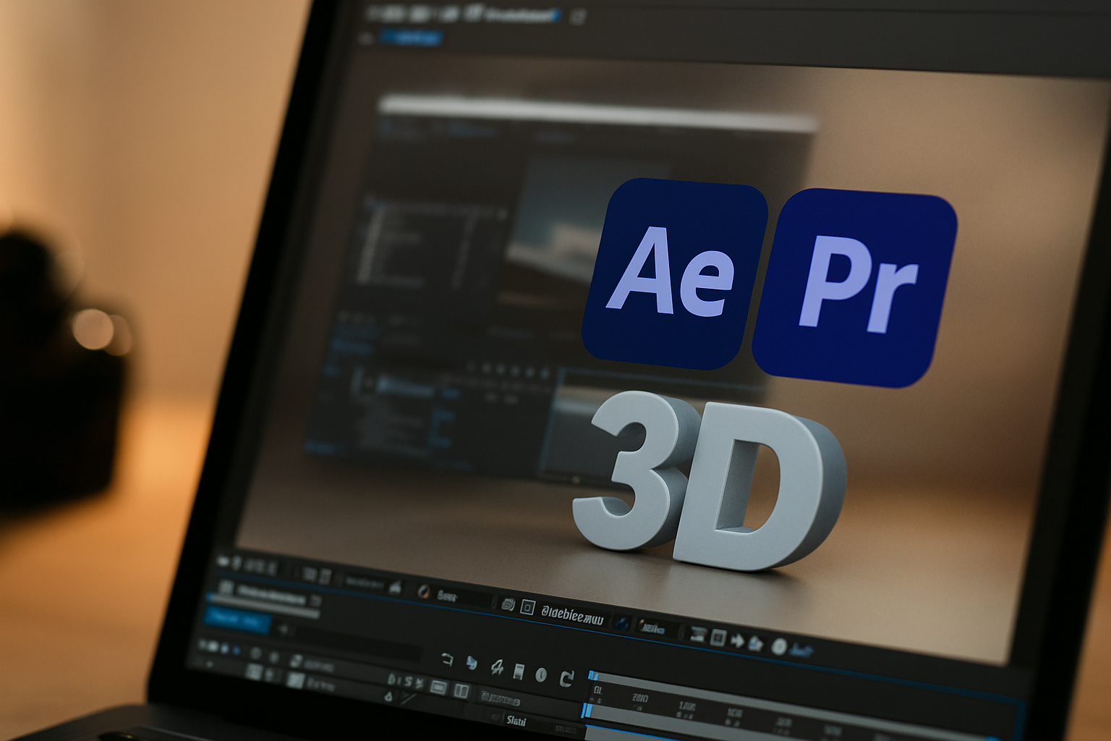Select the timeline tab labeled 'Slati'
Viewport: 1111px width, 741px height.
(516, 721)
